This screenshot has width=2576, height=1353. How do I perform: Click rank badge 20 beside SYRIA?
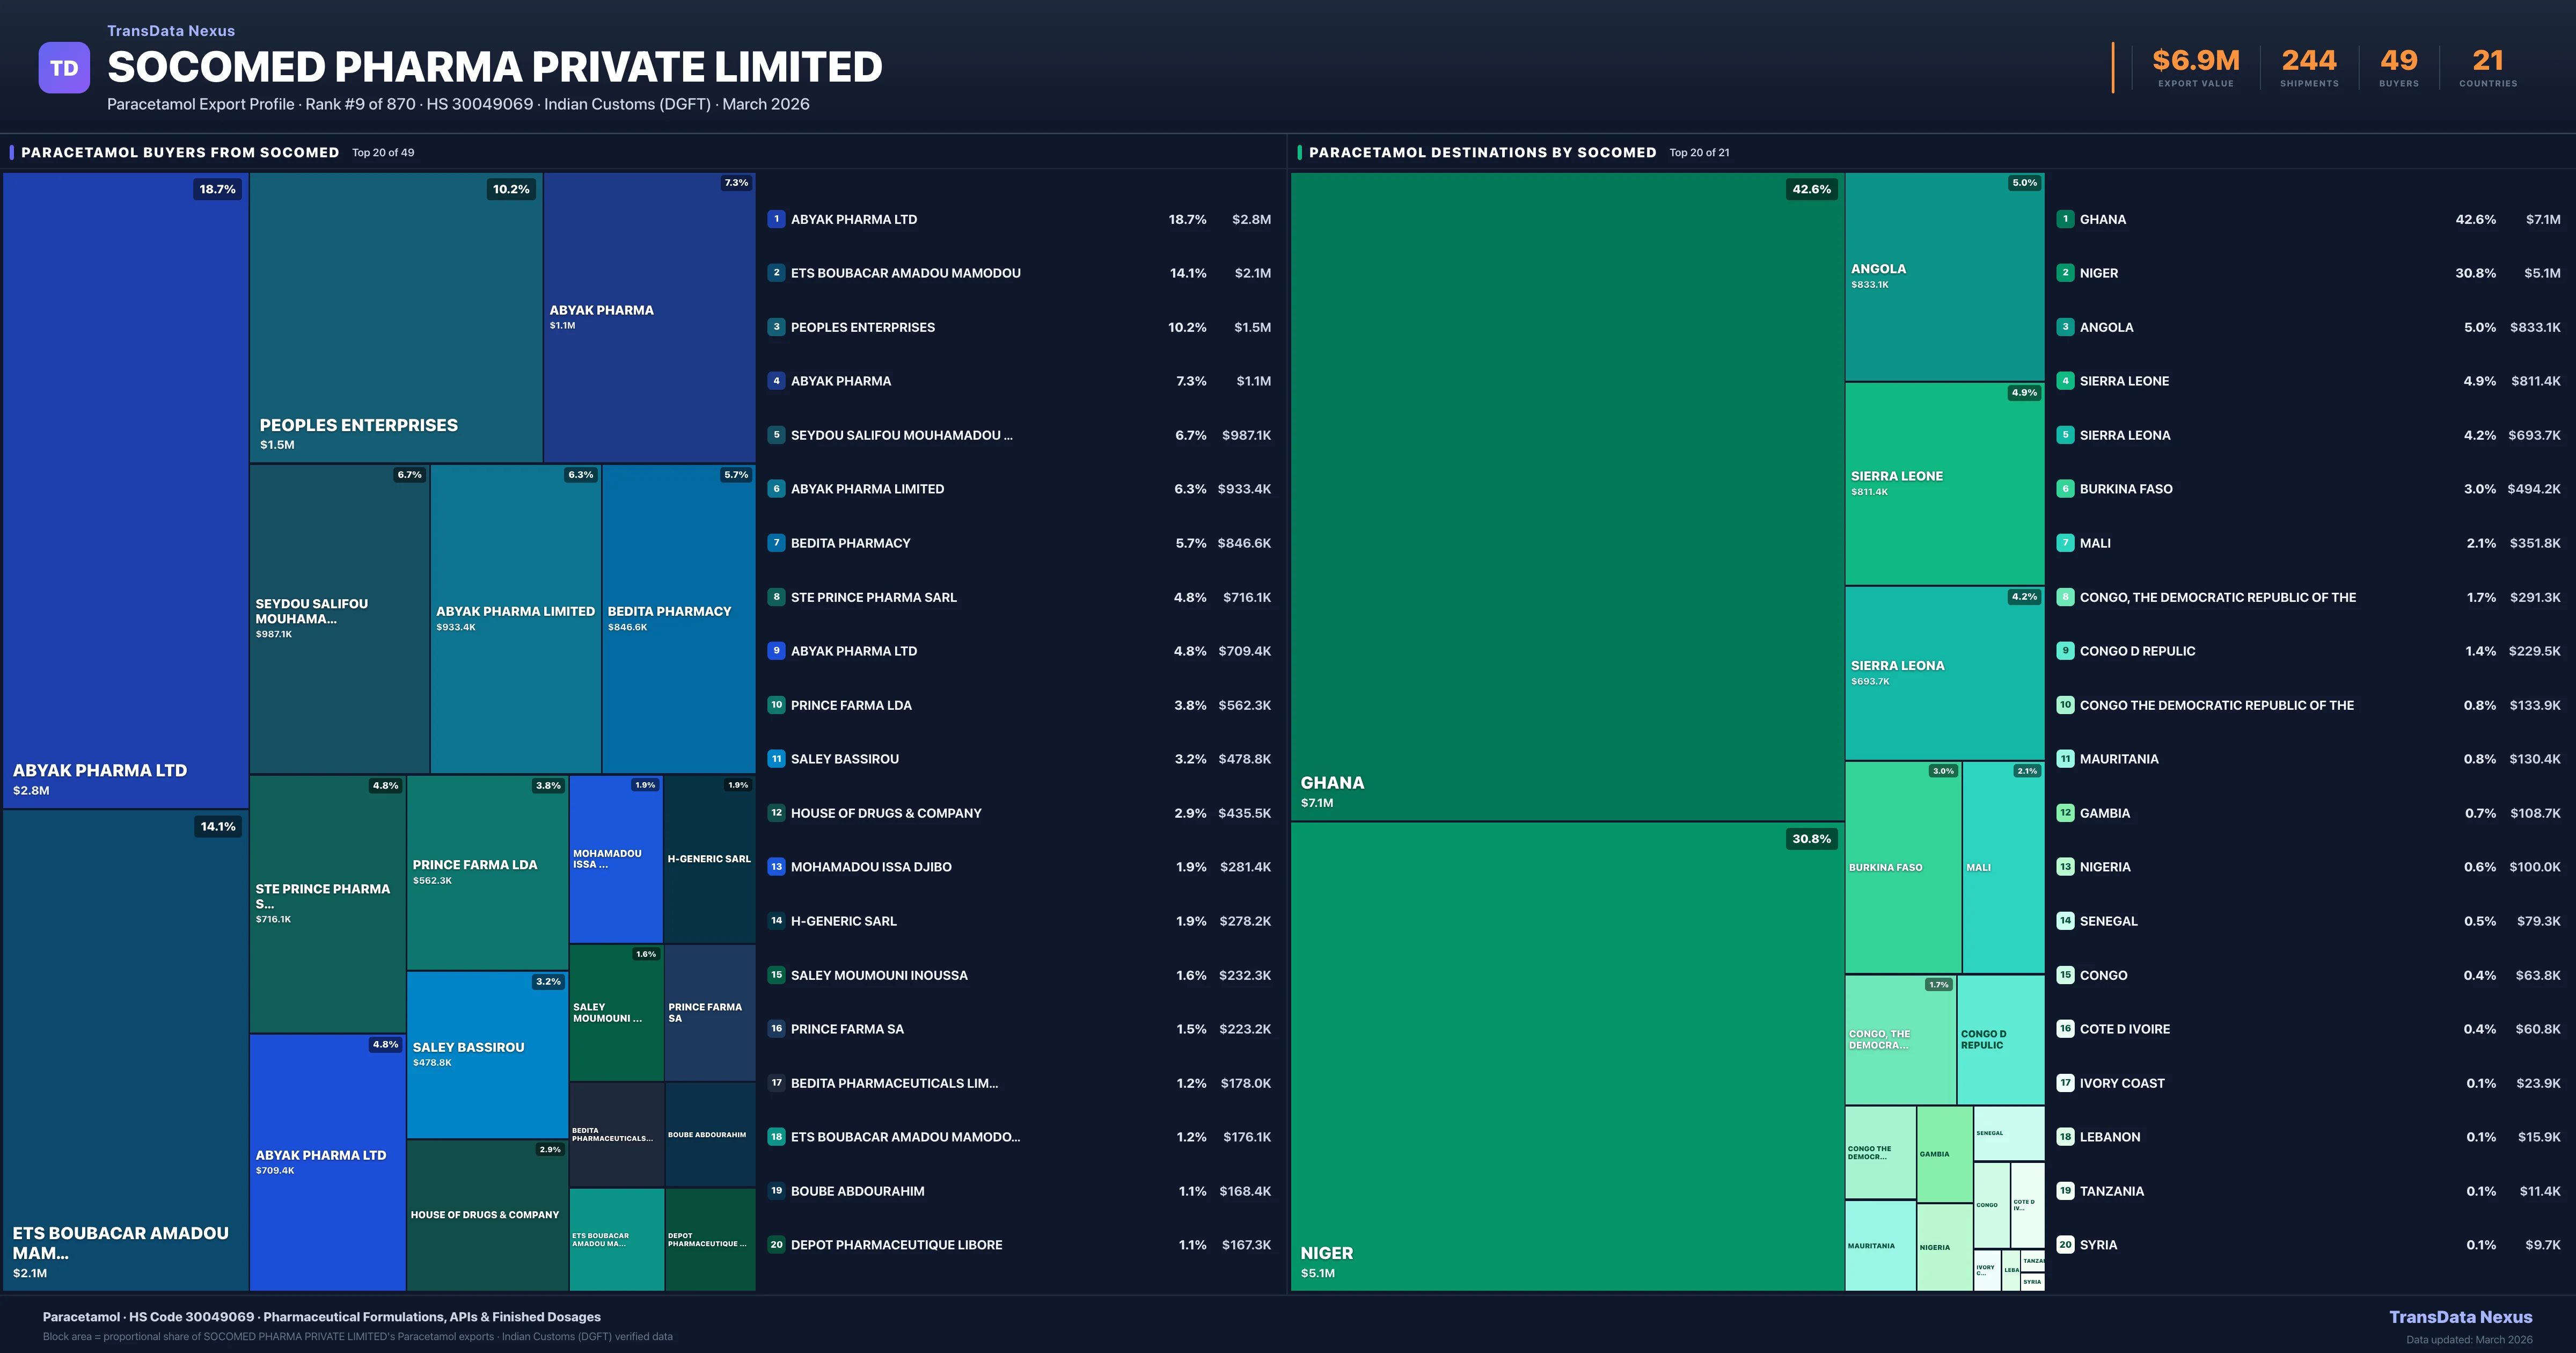2065,1245
